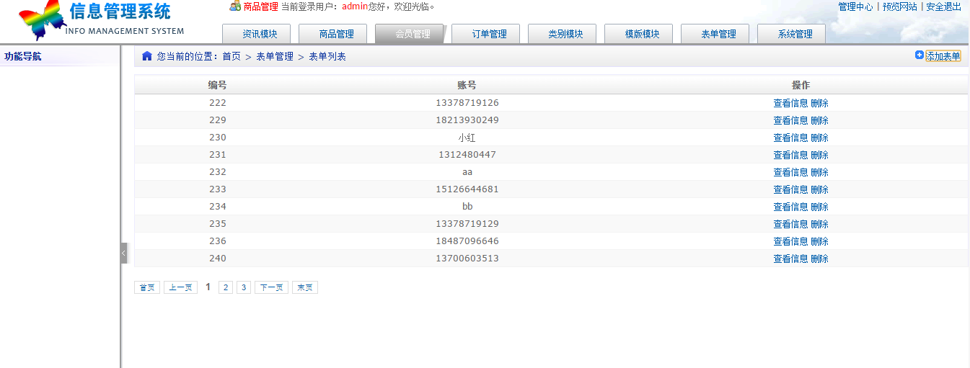Click the home icon in the breadcrumb
Image resolution: width=970 pixels, height=368 pixels.
point(147,56)
